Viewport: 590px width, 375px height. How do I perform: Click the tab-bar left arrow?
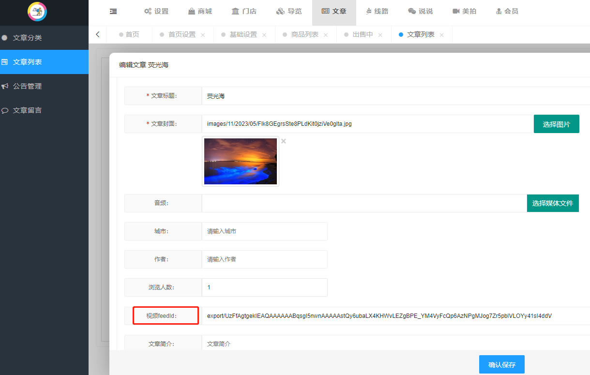(98, 34)
